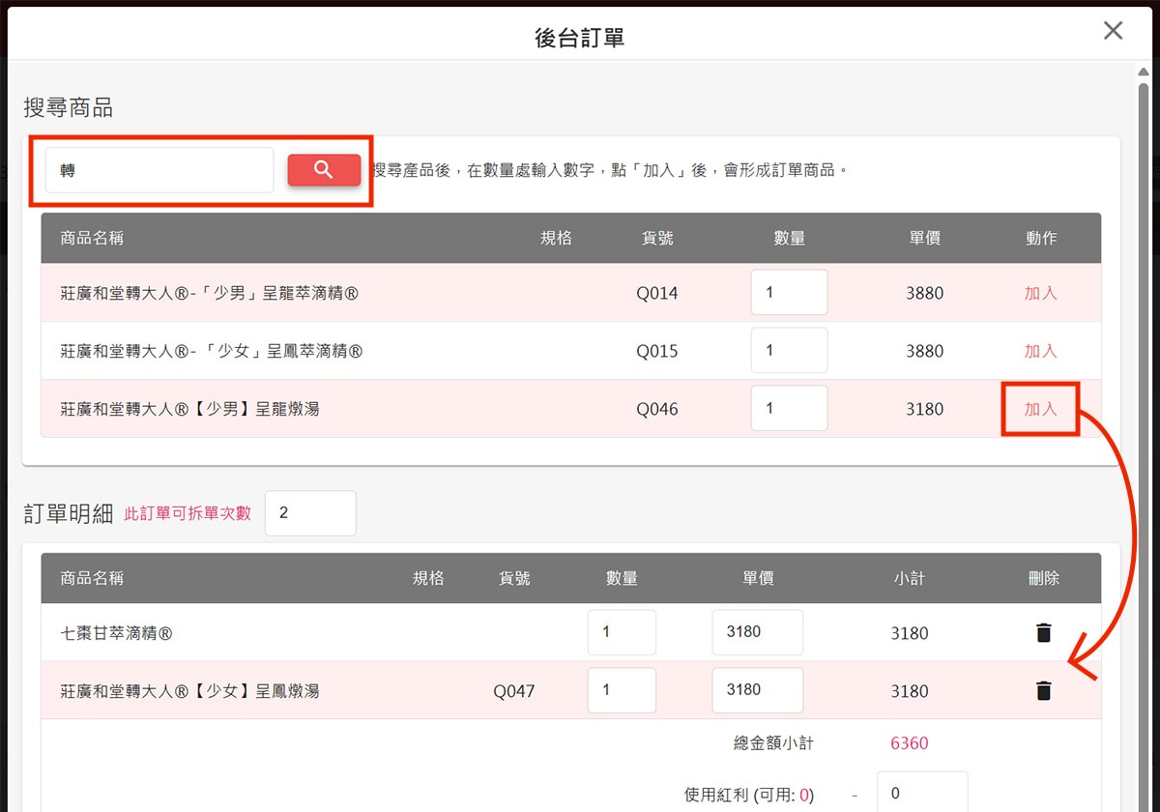Click the highlighted 加入 for Q046
This screenshot has height=812, width=1160.
[x=1040, y=408]
